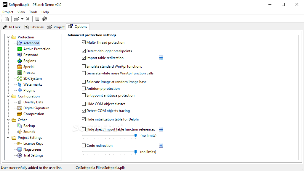304x171 pixels.
Task: Enable Hide direct import table function references
Action: [84, 129]
